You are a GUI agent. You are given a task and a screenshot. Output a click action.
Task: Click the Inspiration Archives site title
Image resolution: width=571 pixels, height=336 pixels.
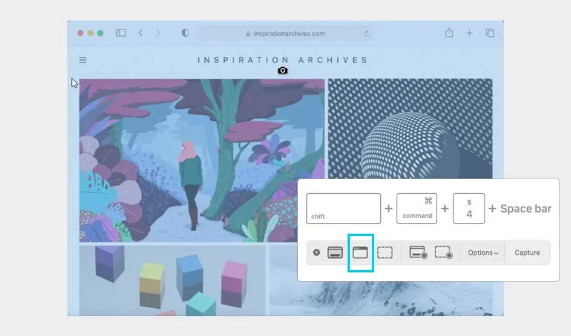click(283, 60)
